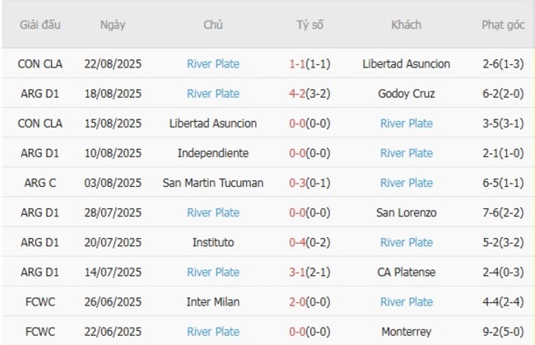Image resolution: width=535 pixels, height=345 pixels.
Task: Click the 2-0 Inter Milan match score
Action: [x=300, y=301]
